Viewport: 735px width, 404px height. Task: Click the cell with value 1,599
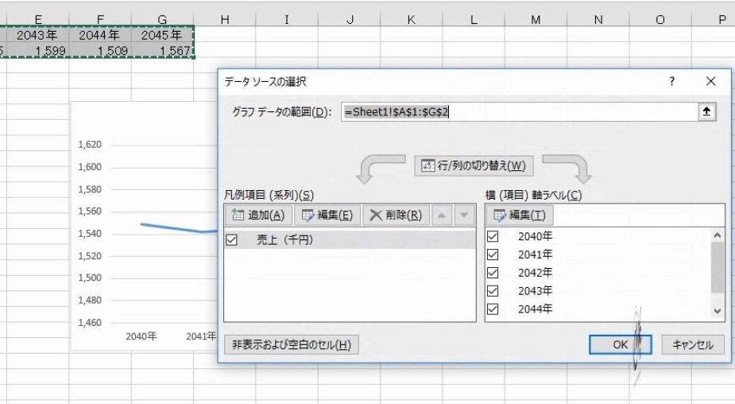37,50
